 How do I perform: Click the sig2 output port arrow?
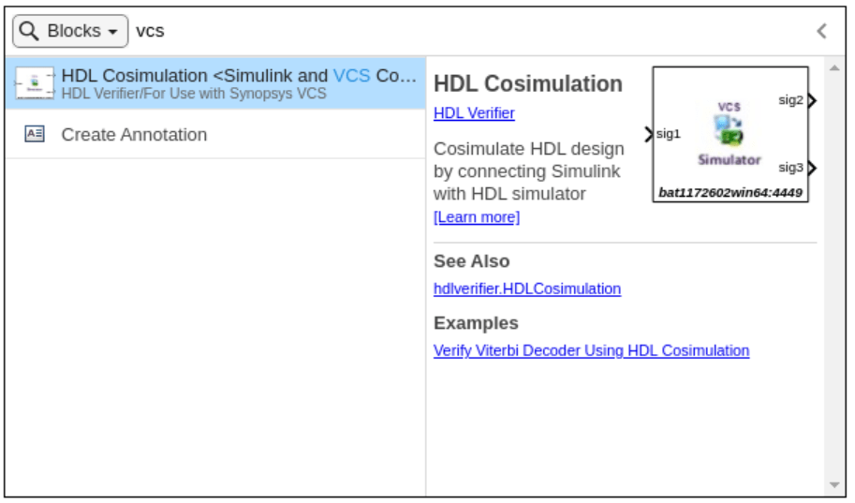(x=812, y=100)
